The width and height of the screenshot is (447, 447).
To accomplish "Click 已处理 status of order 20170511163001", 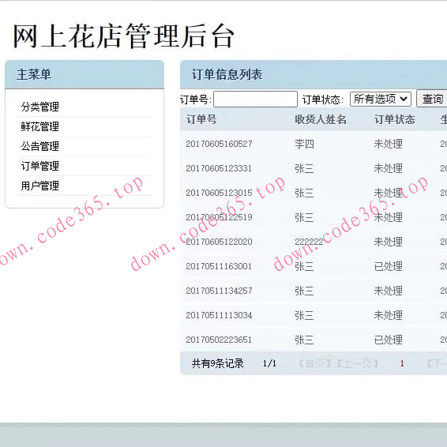I will pyautogui.click(x=389, y=266).
